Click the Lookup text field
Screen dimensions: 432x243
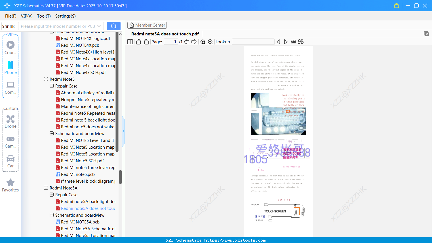[x=253, y=42]
